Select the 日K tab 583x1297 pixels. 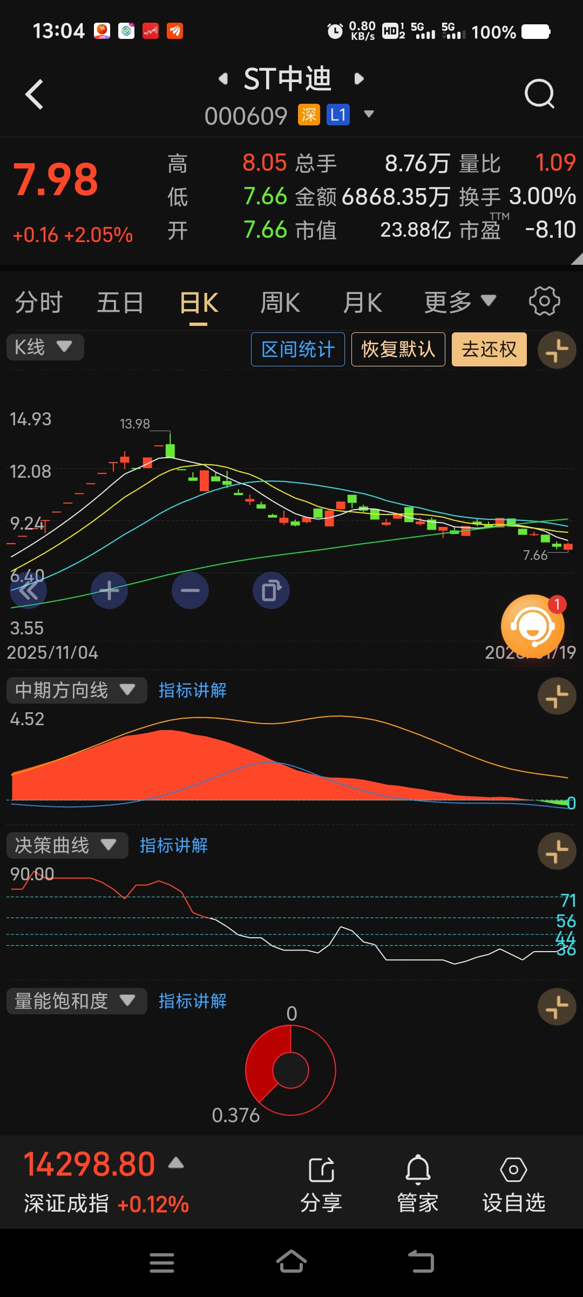199,303
